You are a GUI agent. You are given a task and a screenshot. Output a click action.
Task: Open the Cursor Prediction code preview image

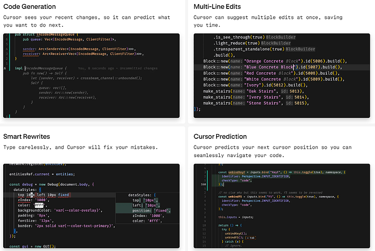coord(282,206)
